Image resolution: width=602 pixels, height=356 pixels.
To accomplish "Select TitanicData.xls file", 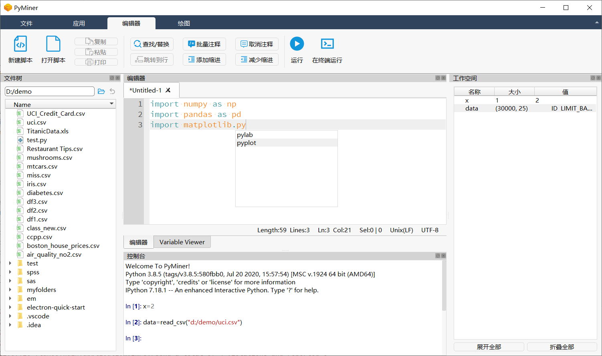I will click(x=48, y=131).
